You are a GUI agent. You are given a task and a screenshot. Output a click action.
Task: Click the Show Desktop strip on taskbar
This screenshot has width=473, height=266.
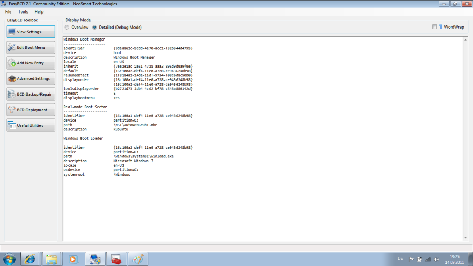coord(470,259)
